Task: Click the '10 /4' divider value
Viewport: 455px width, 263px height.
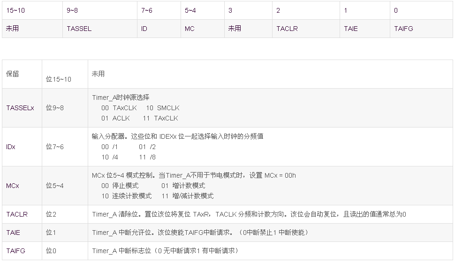Action: 110,157
